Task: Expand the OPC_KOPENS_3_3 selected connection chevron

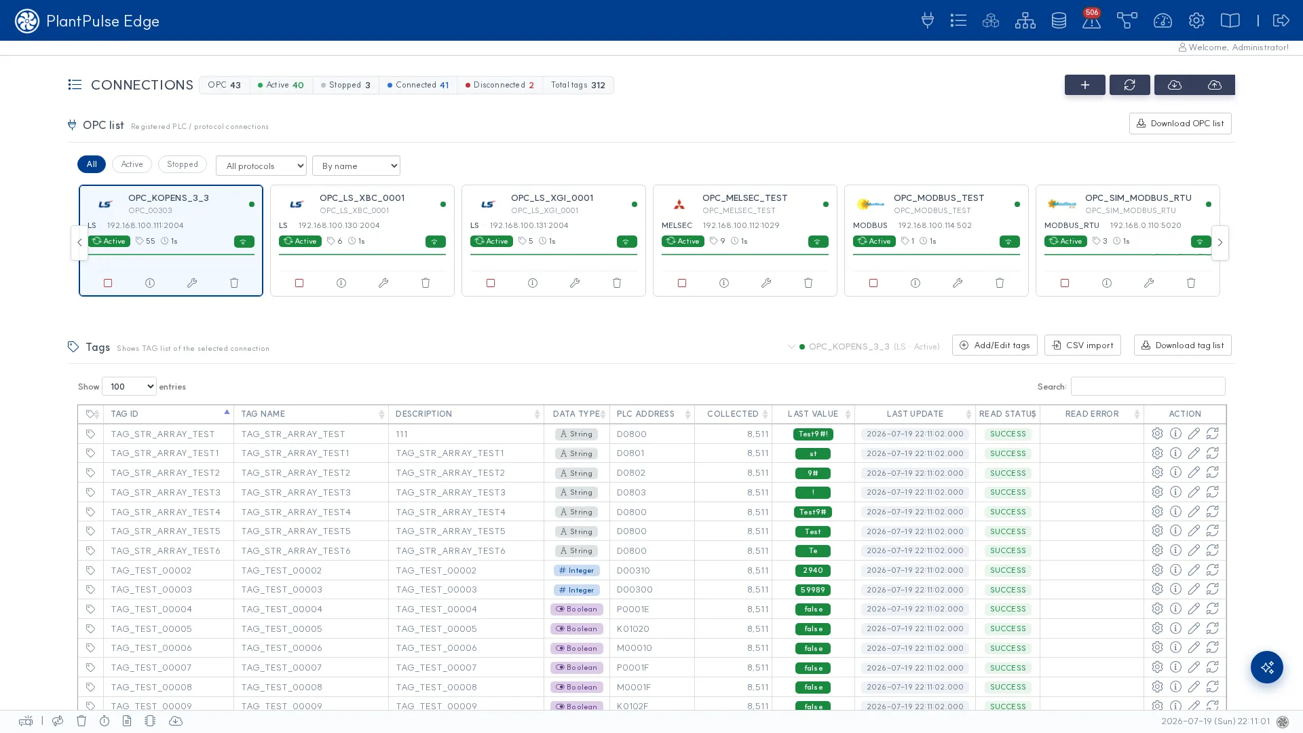Action: point(791,347)
